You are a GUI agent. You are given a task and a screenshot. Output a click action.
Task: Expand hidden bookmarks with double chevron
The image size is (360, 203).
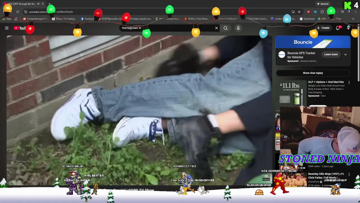pos(353,19)
